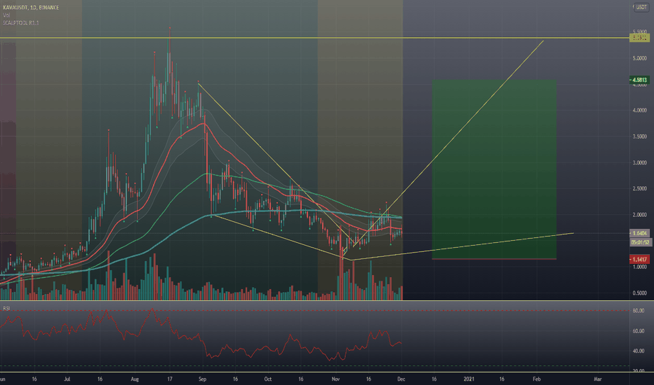Click the Feb time axis label
This screenshot has height=385, width=654.
click(x=537, y=379)
